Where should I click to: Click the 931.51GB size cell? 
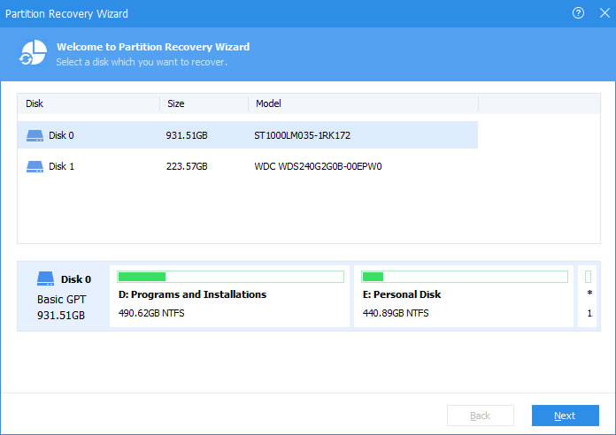(187, 135)
